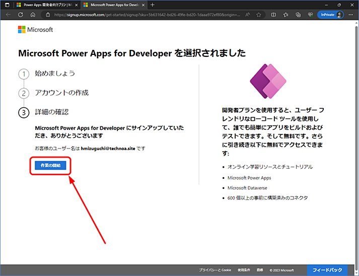Click the address bar URL field
The height and width of the screenshot is (276, 359).
(x=147, y=15)
